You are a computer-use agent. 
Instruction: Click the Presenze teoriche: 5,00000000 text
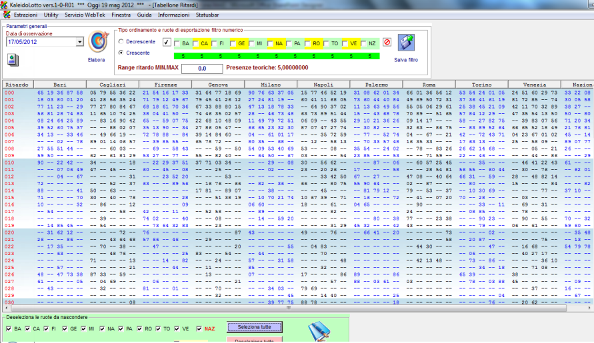click(267, 68)
